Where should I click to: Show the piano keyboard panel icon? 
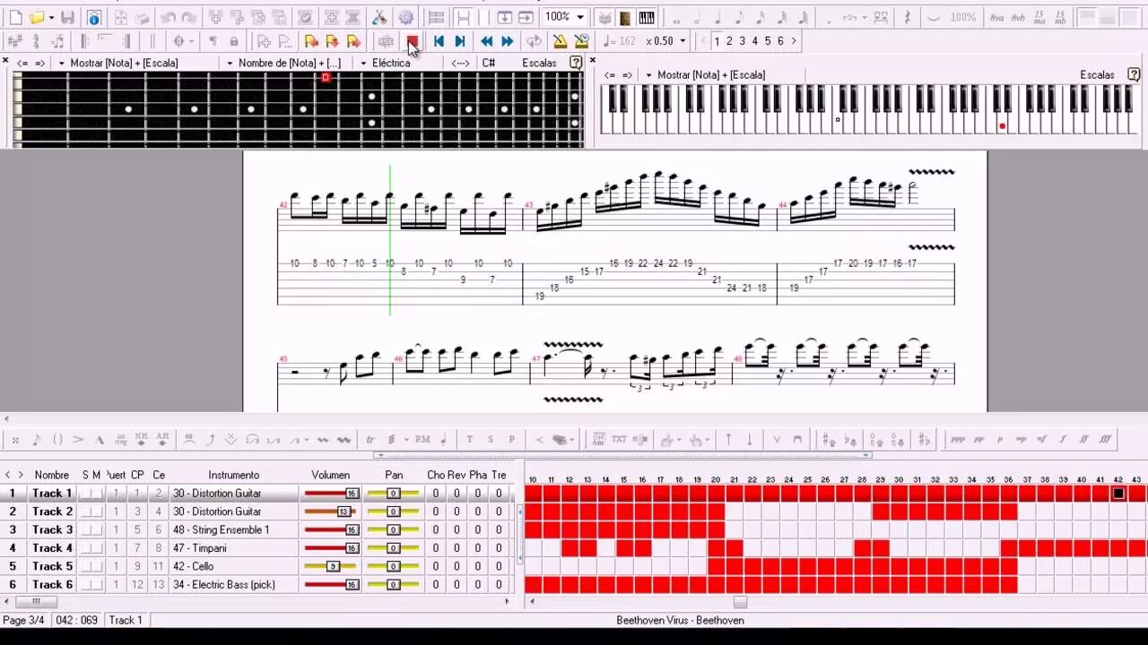(647, 18)
